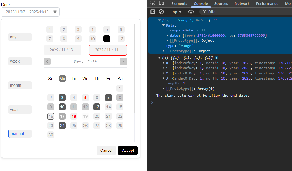
Task: Click the Su weekday header
Action: click(x=51, y=79)
